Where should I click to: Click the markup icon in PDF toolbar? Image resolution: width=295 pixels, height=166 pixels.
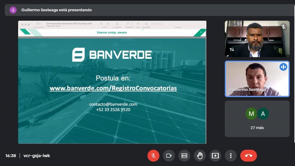click(146, 24)
